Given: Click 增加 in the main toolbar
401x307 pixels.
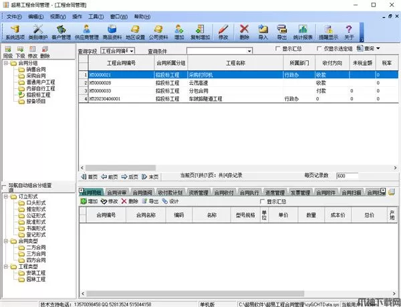Looking at the screenshot, I should (179, 32).
